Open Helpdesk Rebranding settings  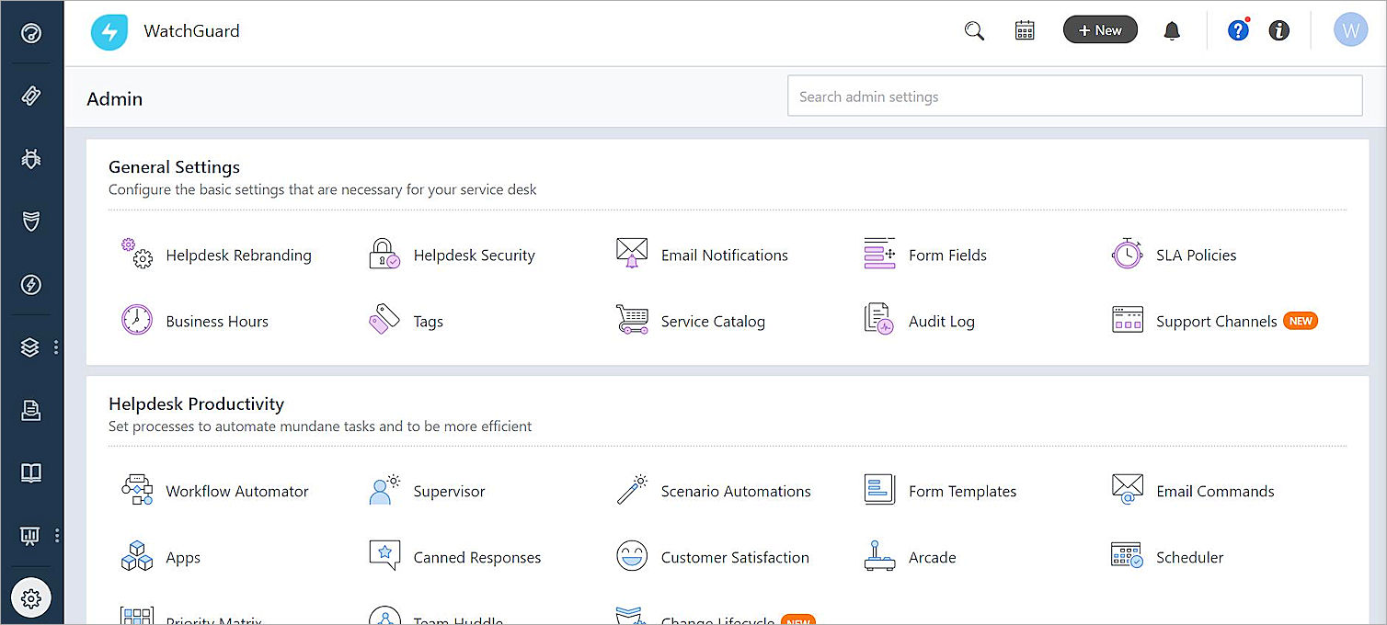237,256
